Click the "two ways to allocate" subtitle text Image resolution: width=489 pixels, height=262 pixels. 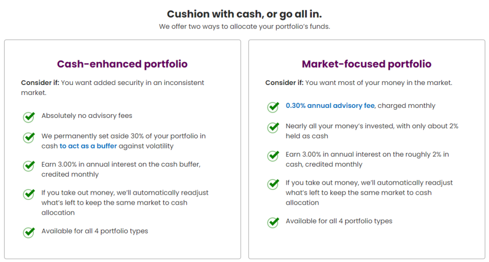(244, 27)
